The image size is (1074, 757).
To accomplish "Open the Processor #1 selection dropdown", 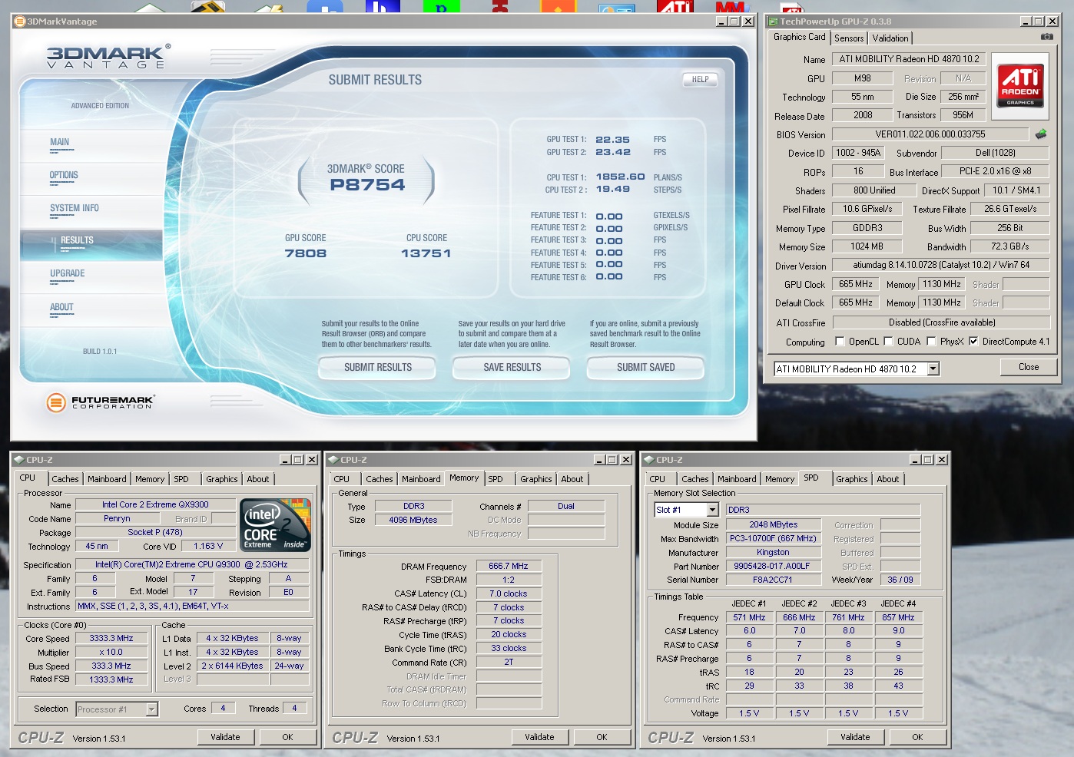I will (151, 709).
